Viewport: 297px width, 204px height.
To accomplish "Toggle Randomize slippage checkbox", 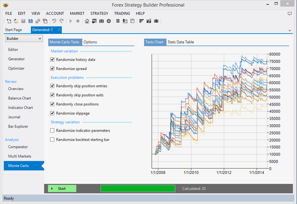I will [x=52, y=113].
